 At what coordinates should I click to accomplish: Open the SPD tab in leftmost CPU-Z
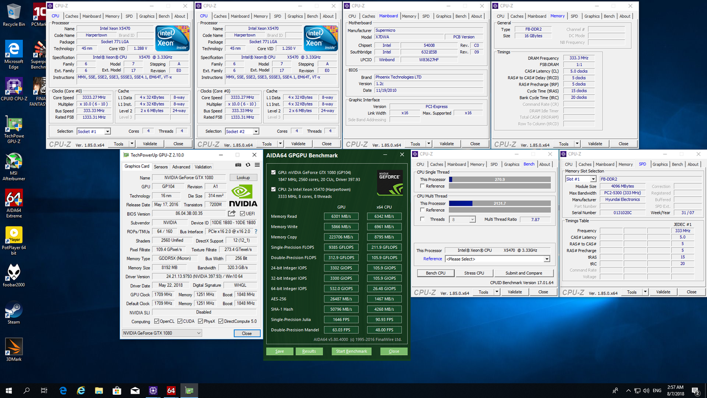click(x=129, y=16)
